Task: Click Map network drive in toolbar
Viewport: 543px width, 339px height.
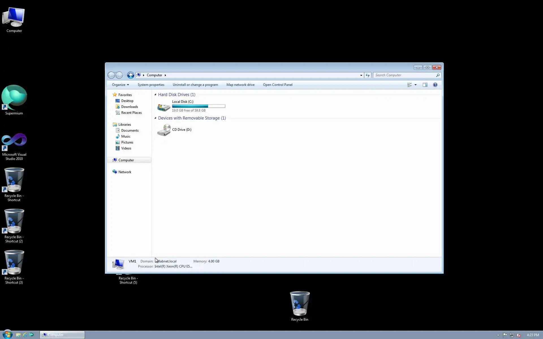Action: (240, 85)
